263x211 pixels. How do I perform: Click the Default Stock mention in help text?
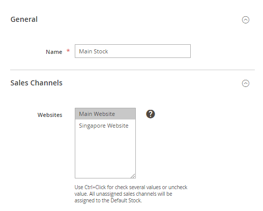(126, 200)
